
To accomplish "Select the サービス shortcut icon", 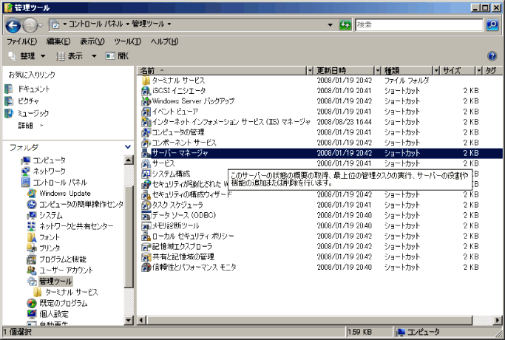I will [x=146, y=163].
